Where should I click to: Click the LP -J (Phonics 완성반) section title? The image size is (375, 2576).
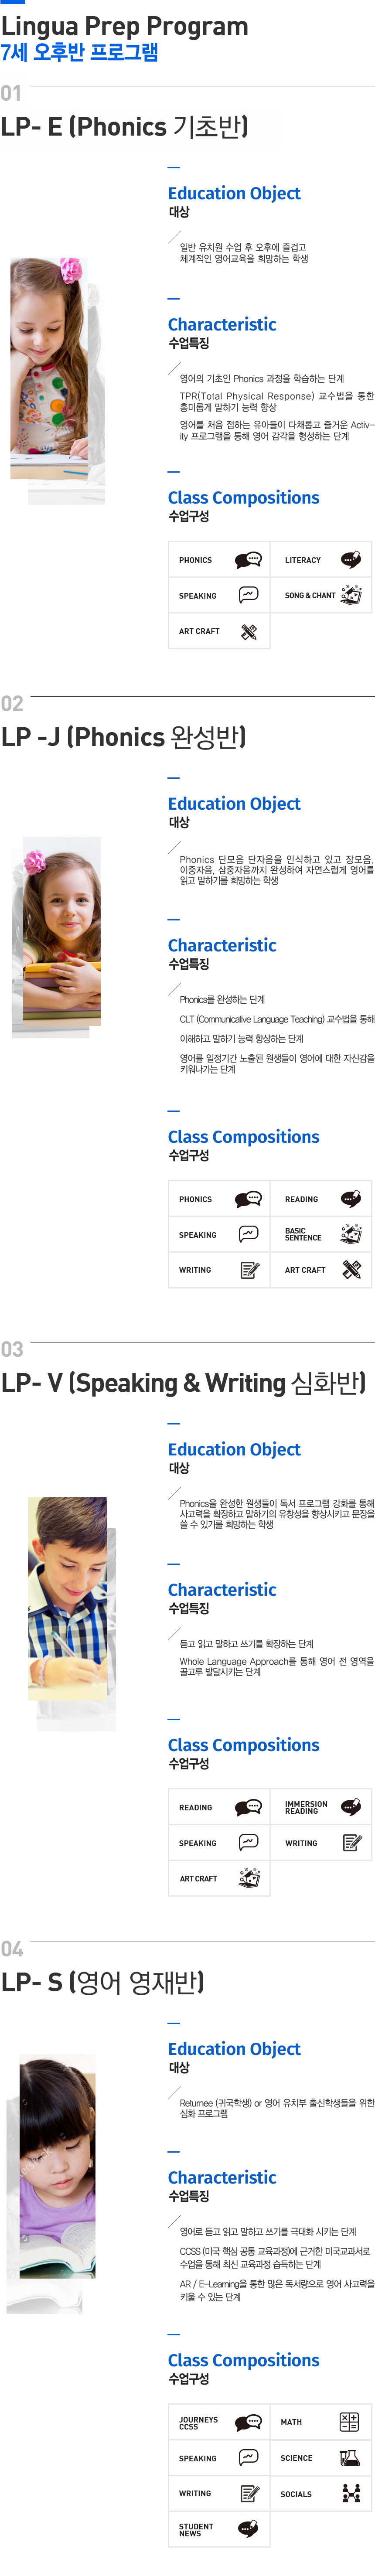(x=124, y=737)
